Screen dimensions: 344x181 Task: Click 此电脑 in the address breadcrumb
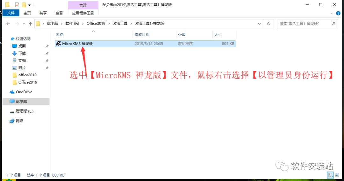coord(53,24)
